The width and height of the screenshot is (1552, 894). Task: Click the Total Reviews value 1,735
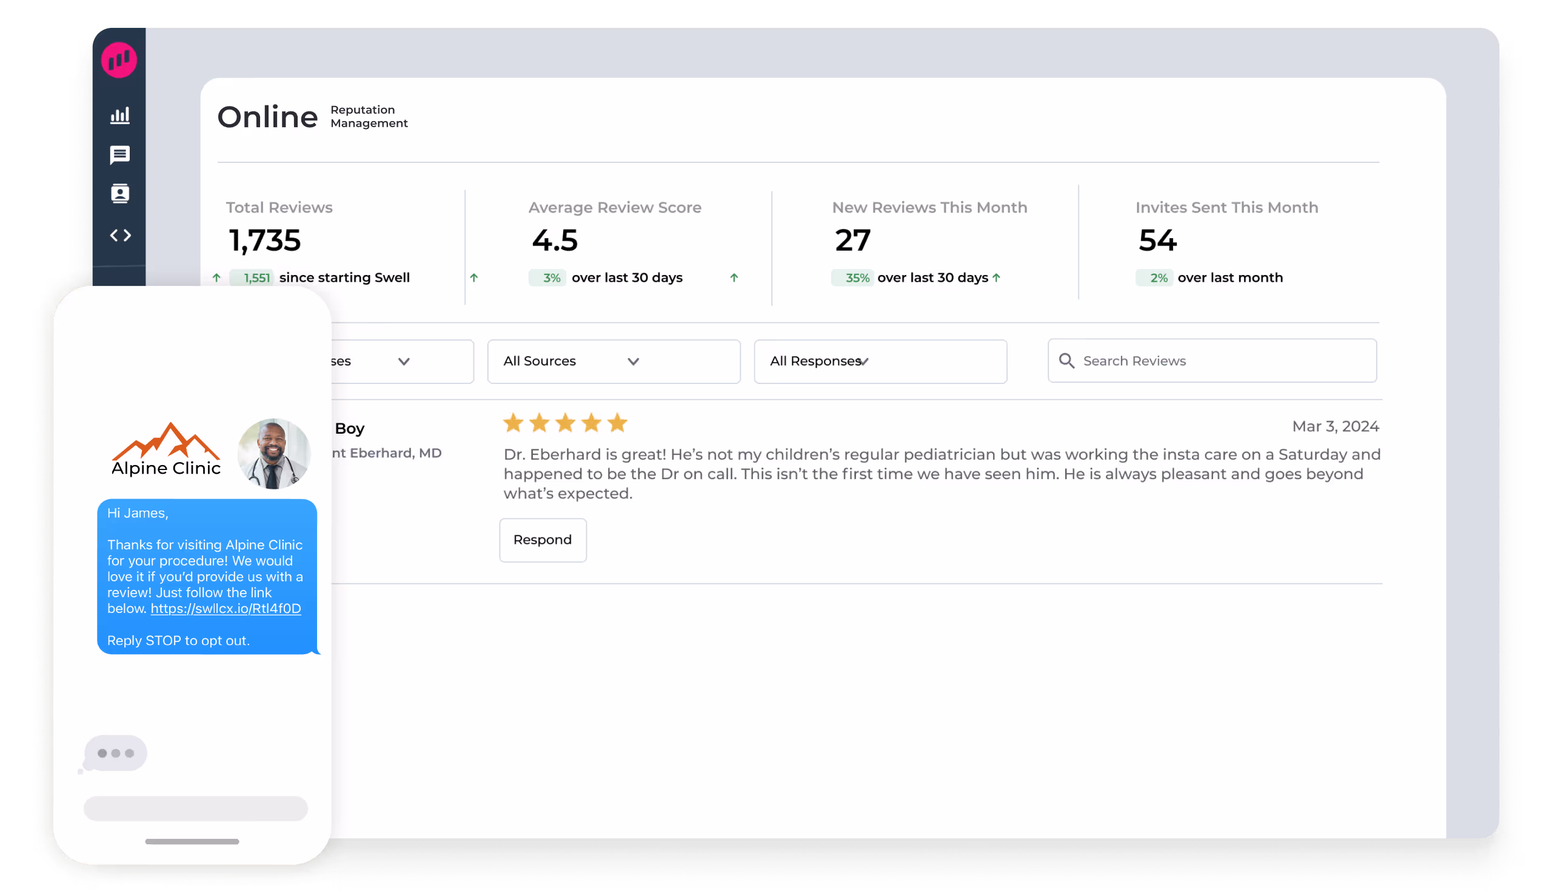point(264,240)
